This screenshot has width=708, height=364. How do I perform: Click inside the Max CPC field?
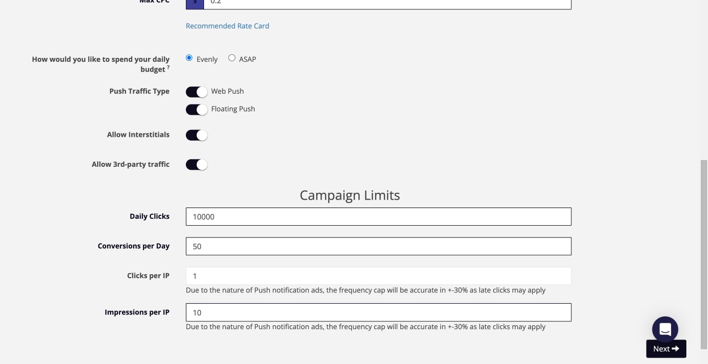pos(344,2)
